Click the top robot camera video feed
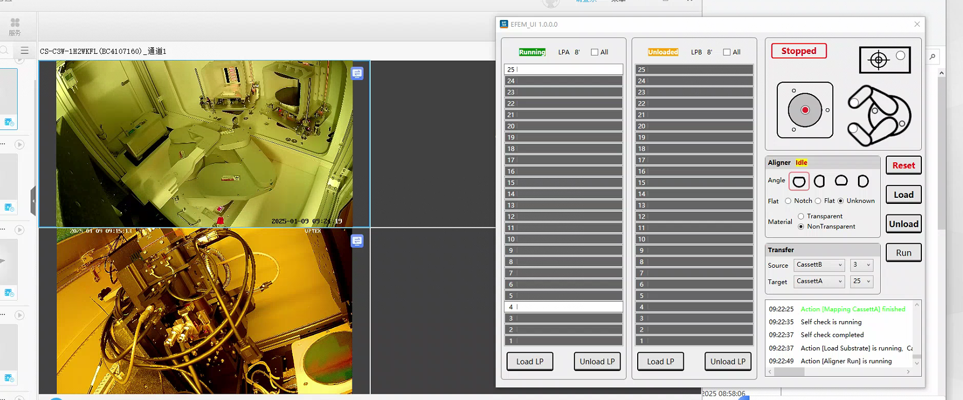963x400 pixels. [204, 144]
